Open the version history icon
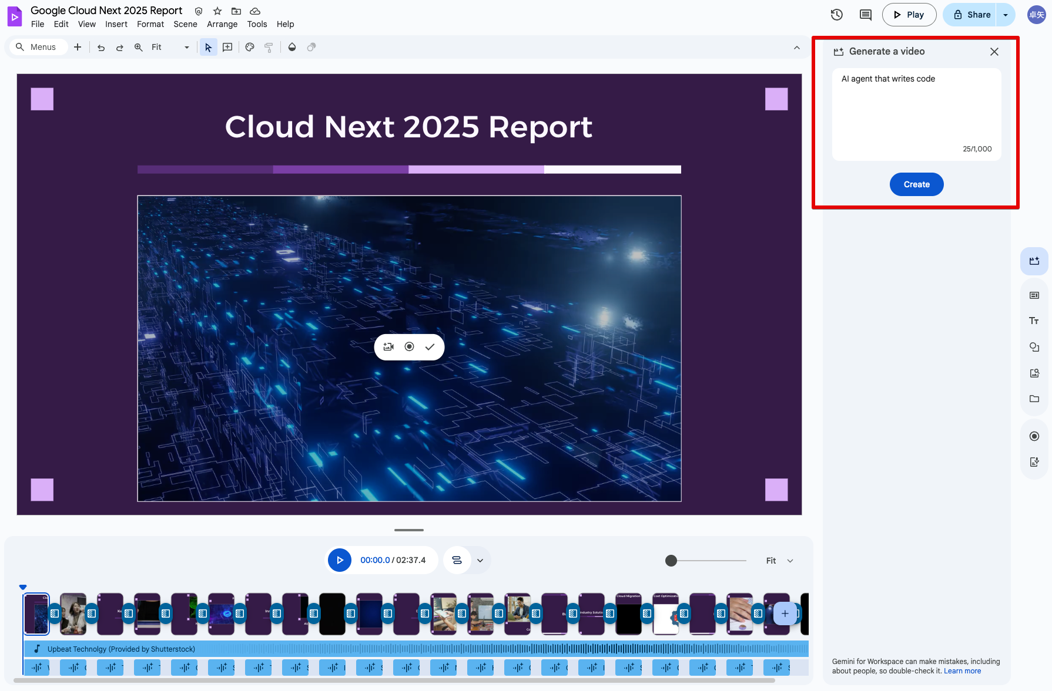Image resolution: width=1052 pixels, height=691 pixels. coord(837,15)
